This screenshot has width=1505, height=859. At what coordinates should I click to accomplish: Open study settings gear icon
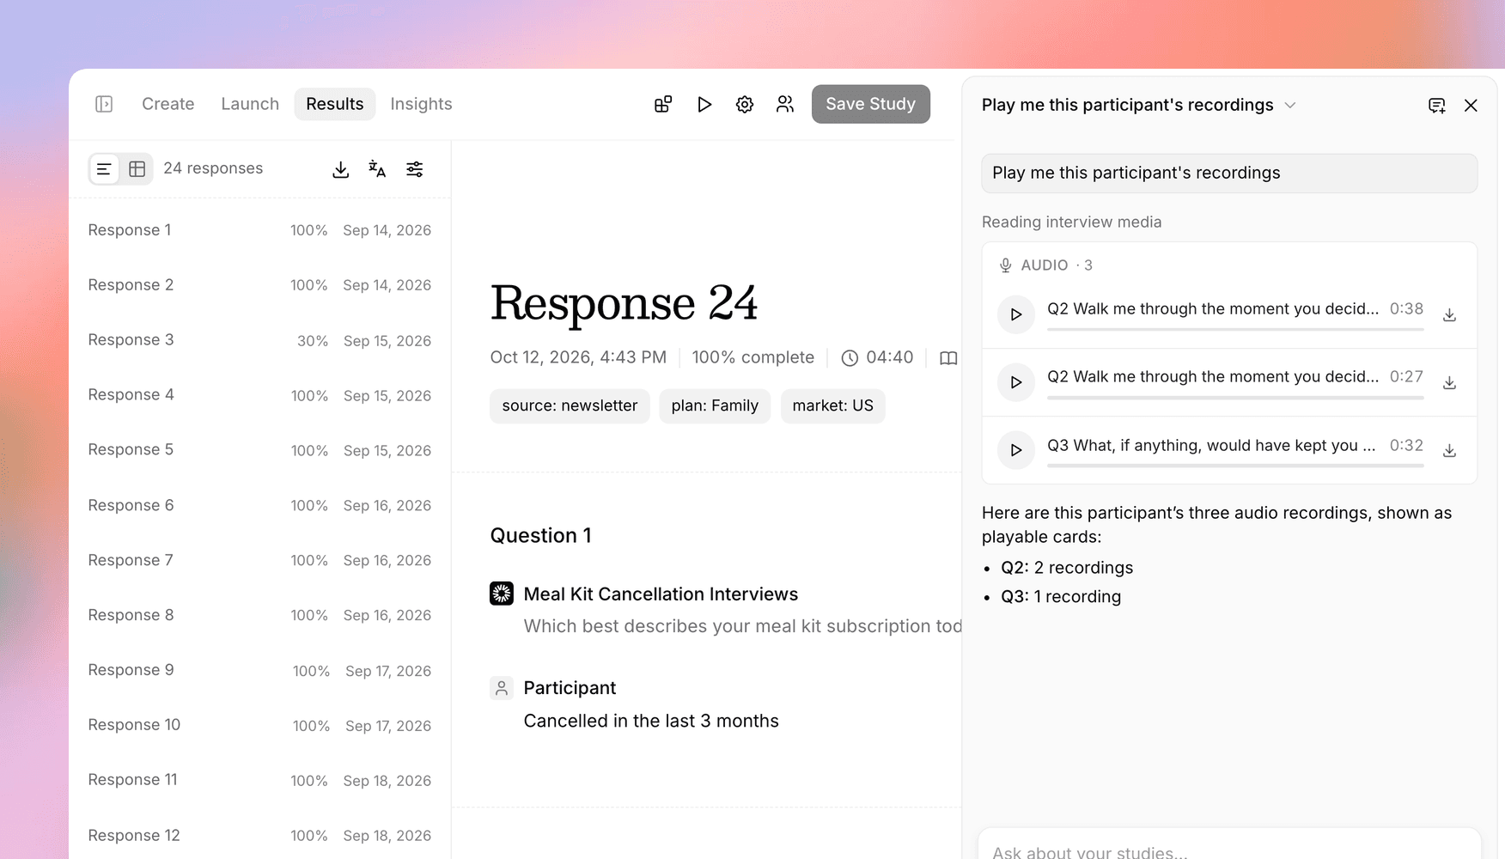pyautogui.click(x=745, y=104)
